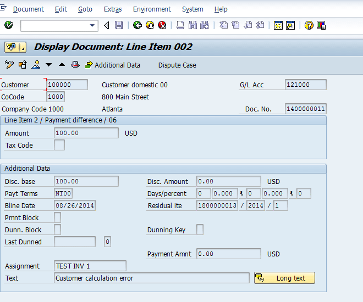Open the Environment menu
This screenshot has width=363, height=302.
pyautogui.click(x=152, y=9)
